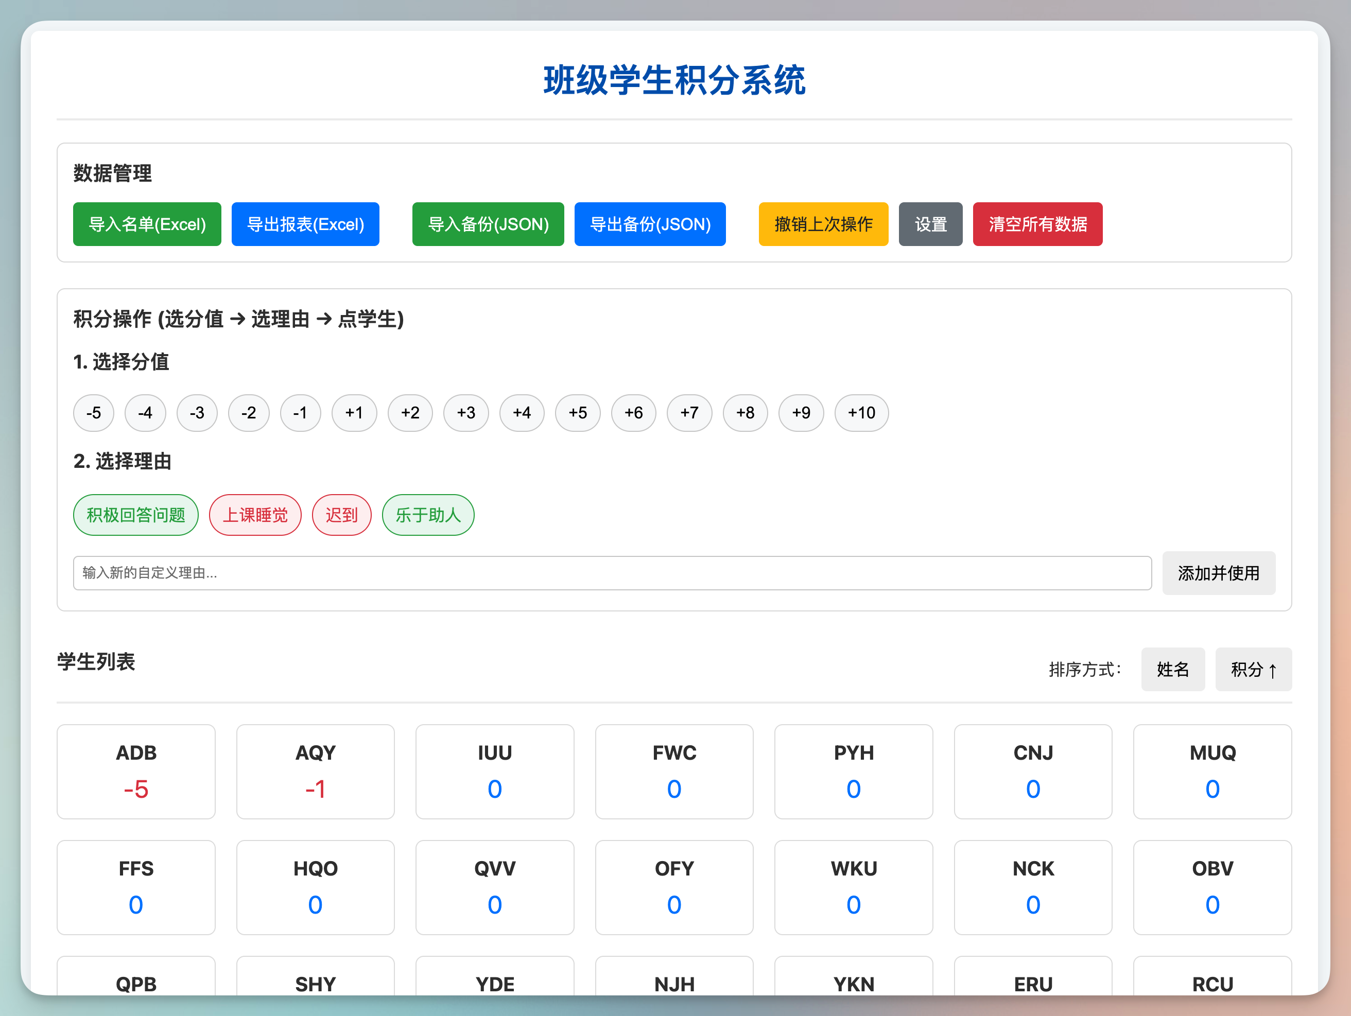
Task: Choose the +10 point value chip
Action: [x=860, y=413]
